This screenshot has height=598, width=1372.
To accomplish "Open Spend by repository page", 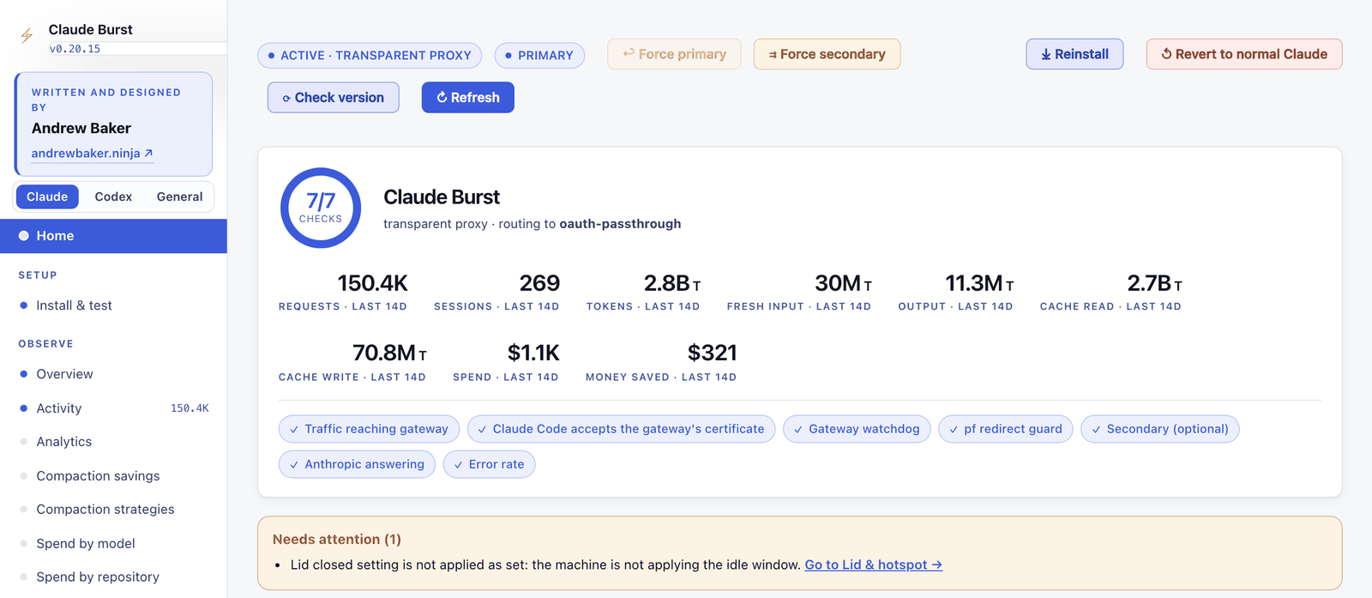I will point(113,577).
